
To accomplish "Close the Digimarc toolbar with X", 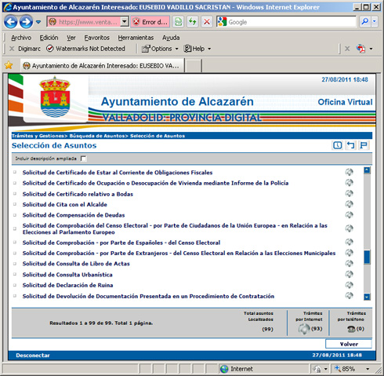I will (12, 49).
